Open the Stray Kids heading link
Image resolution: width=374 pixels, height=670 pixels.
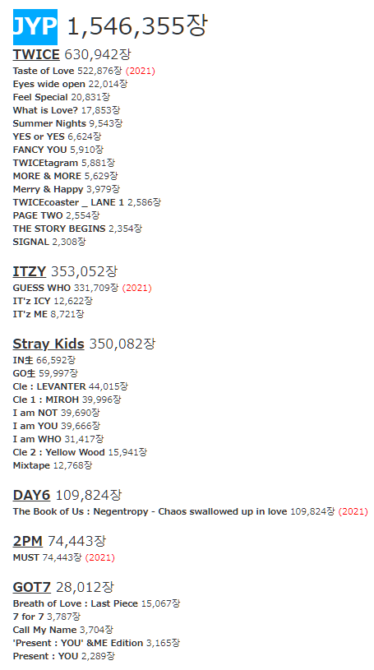tap(48, 344)
